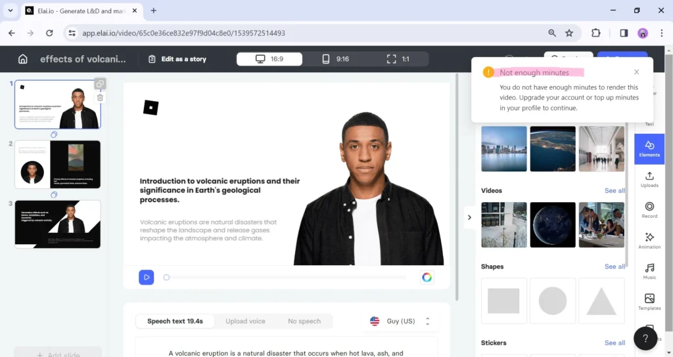Open slide 3 thumbnail

pyautogui.click(x=58, y=224)
